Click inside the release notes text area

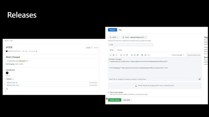coord(154,67)
